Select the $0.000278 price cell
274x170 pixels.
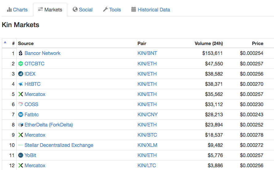252,135
